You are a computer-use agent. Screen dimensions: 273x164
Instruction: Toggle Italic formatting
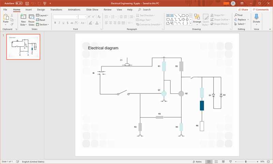(59, 23)
